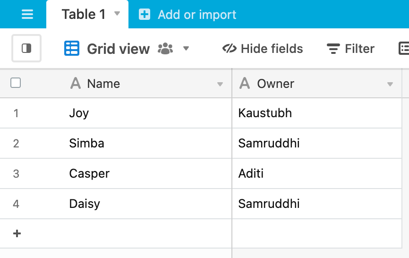The image size is (409, 258).
Task: Click the blue Grid view icon
Action: coord(72,49)
